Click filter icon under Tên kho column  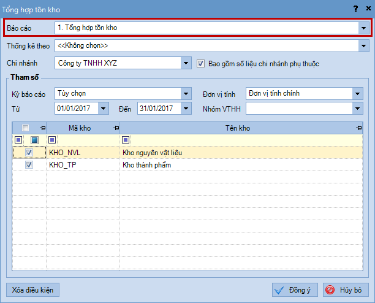[x=126, y=140]
